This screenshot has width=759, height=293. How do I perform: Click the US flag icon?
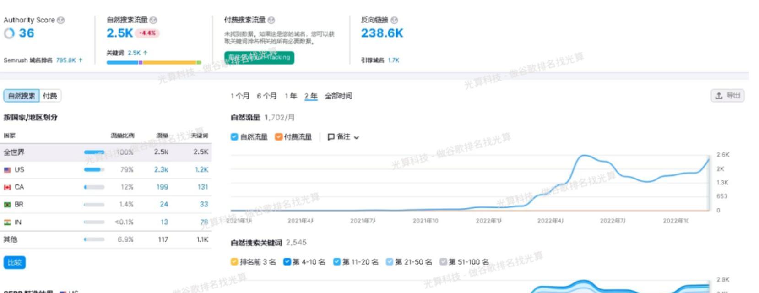[7, 170]
